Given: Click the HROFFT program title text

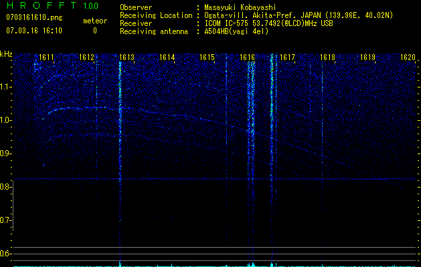Looking at the screenshot, I should coord(41,5).
